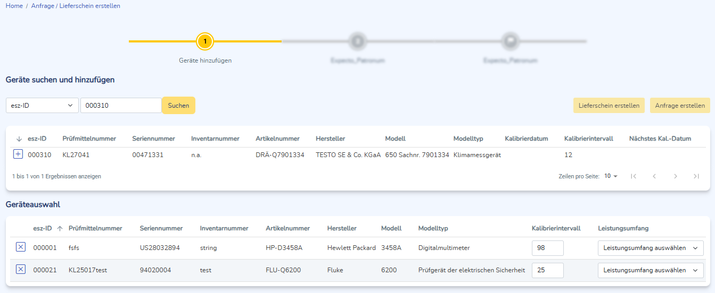Open Home breadcrumb link
715x293 pixels.
[x=14, y=6]
